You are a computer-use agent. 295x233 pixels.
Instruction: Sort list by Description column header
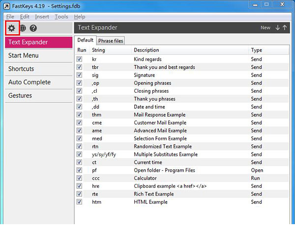pyautogui.click(x=147, y=50)
